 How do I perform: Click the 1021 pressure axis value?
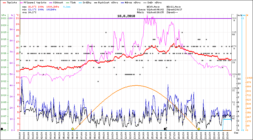click(4, 18)
